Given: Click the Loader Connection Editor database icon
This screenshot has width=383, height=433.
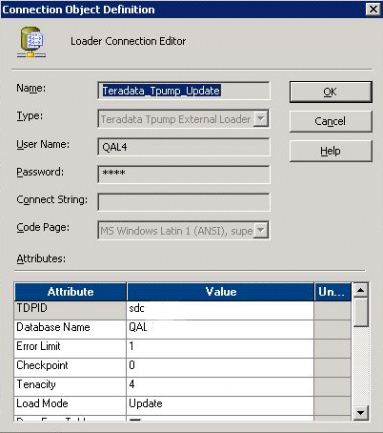Looking at the screenshot, I should [x=31, y=43].
